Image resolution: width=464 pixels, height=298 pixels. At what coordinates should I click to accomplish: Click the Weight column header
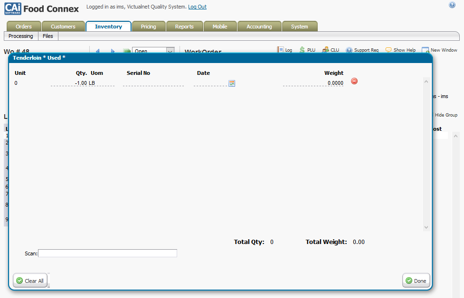[334, 73]
